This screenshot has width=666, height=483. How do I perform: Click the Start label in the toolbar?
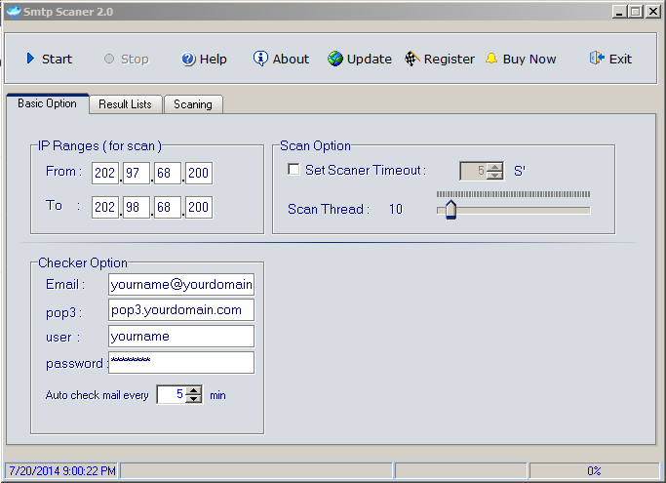(57, 60)
